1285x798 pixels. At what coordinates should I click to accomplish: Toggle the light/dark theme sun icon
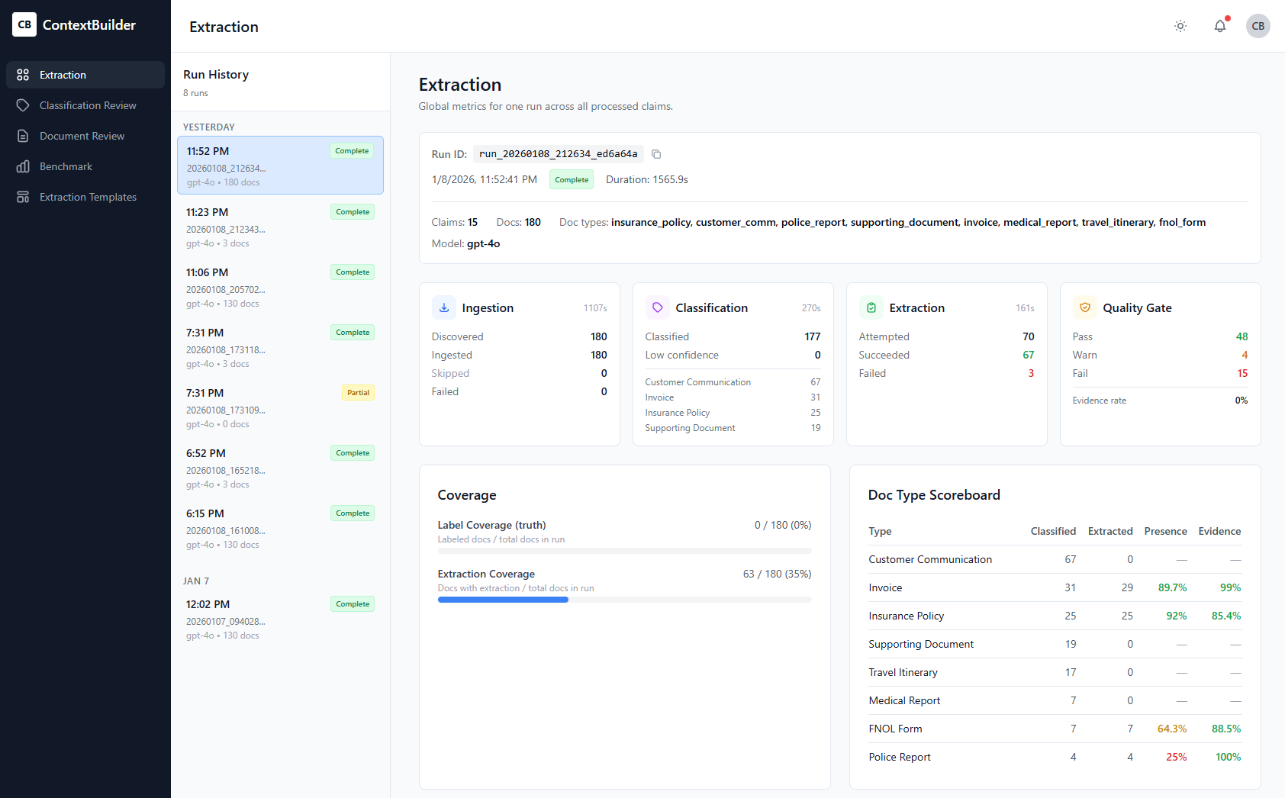pyautogui.click(x=1180, y=26)
